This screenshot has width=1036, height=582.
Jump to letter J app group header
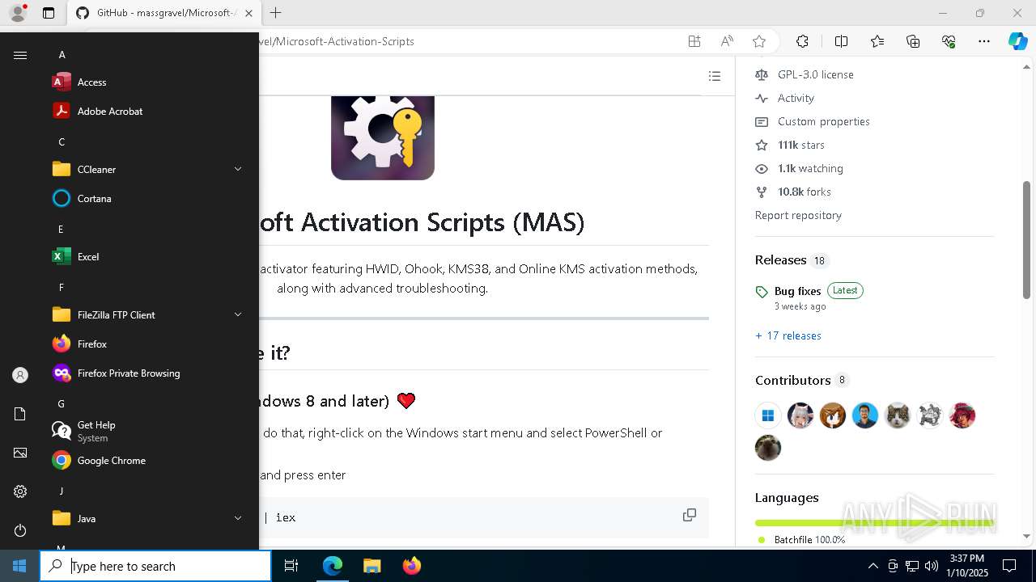[x=61, y=491]
